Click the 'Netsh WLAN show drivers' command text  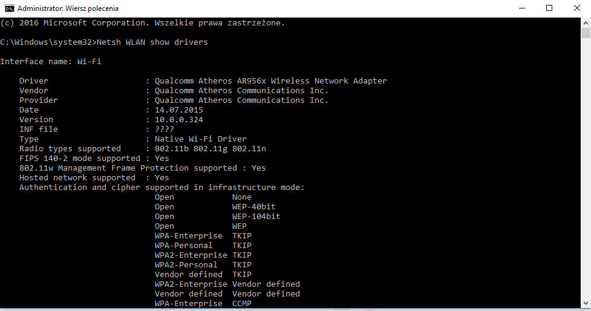pyautogui.click(x=152, y=42)
